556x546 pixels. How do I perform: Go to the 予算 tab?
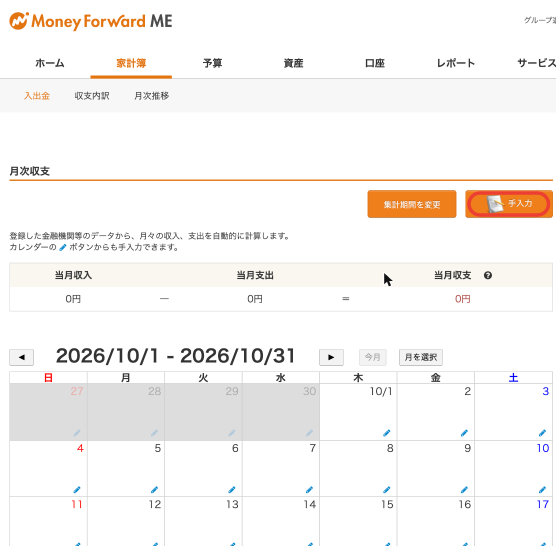[212, 63]
